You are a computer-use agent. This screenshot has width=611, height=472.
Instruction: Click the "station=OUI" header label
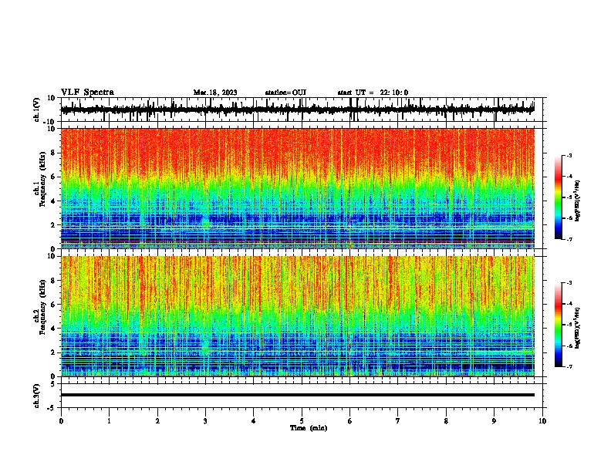click(285, 93)
